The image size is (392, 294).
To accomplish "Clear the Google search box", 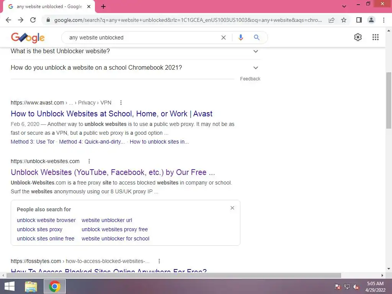I will click(x=224, y=38).
